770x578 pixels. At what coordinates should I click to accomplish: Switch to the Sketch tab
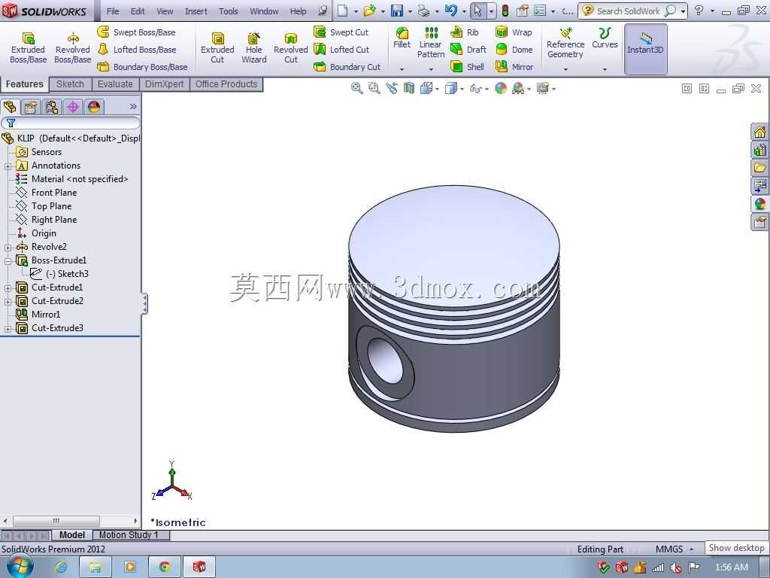(70, 84)
